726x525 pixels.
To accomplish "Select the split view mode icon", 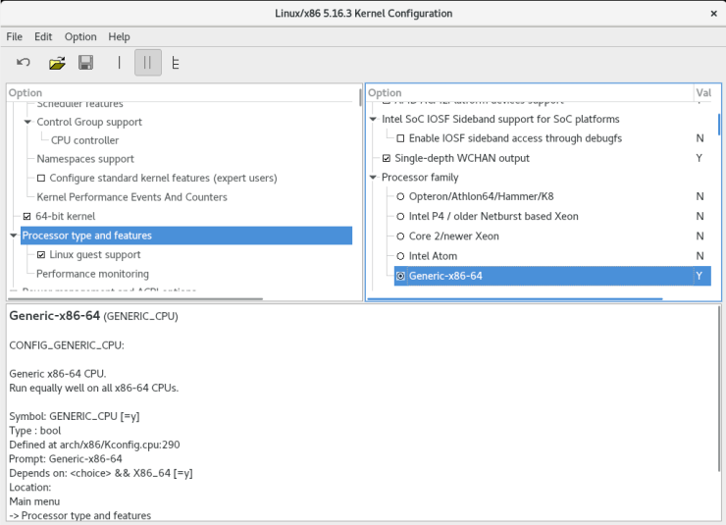I will (x=148, y=63).
